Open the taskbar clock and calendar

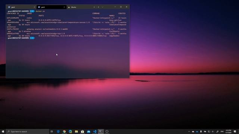coord(228,131)
